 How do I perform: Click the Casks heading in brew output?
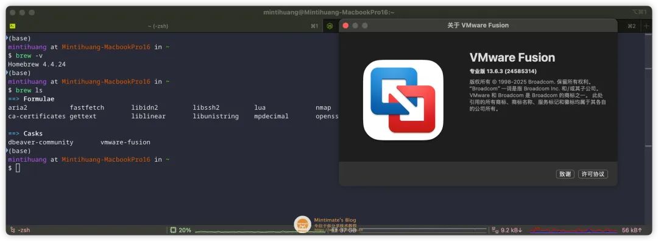tap(33, 134)
